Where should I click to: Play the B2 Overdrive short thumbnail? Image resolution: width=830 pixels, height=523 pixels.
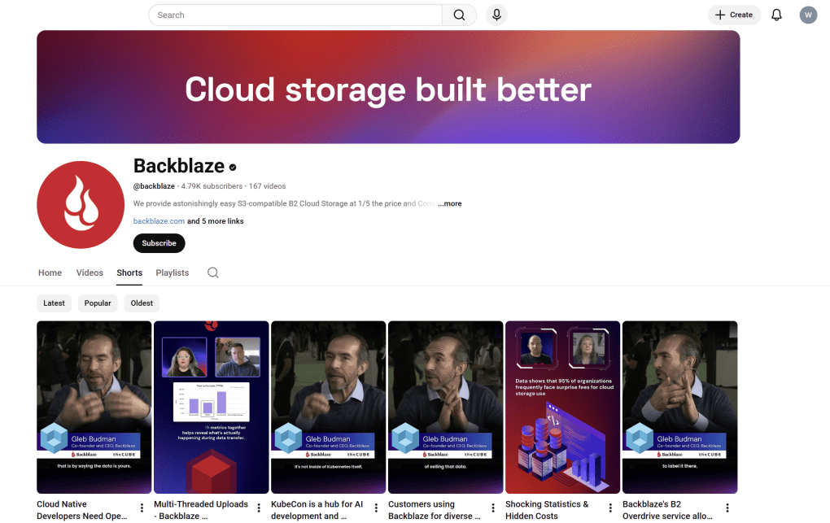coord(679,407)
